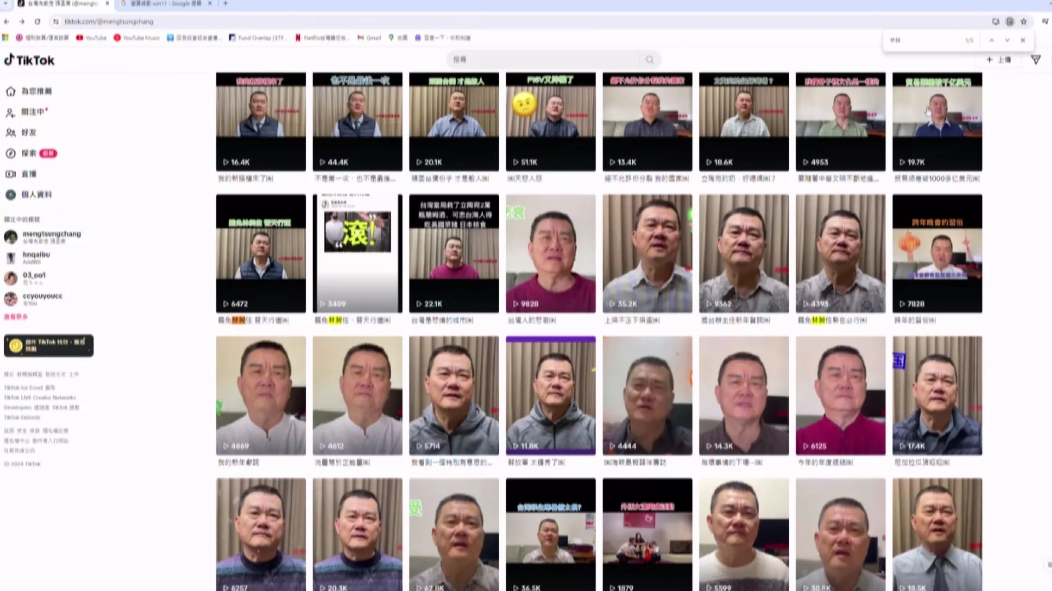Close the find-in-page bar
This screenshot has height=591, width=1052.
click(1022, 40)
